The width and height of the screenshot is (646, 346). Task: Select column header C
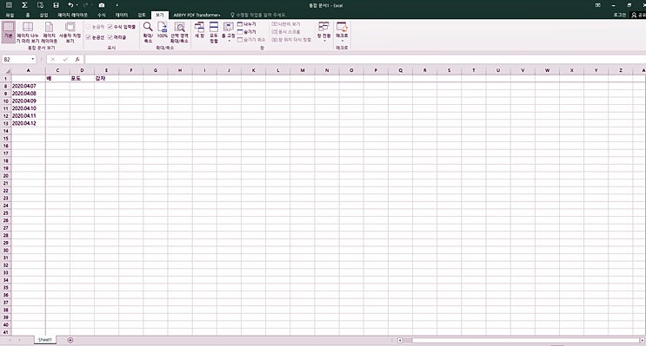click(57, 70)
